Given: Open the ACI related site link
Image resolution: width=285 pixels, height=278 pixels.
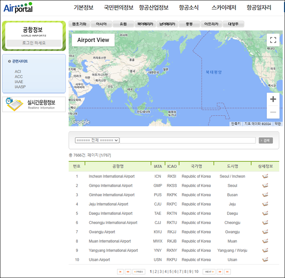Looking at the screenshot, I should 18,71.
